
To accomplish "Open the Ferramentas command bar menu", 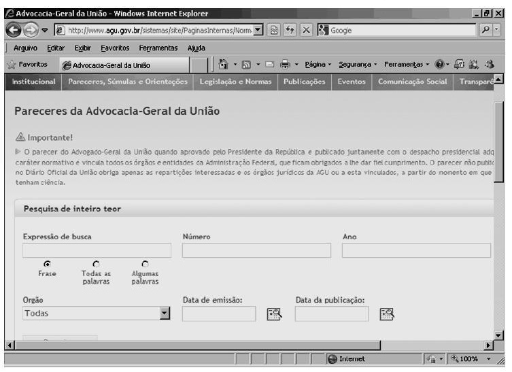I will [407, 65].
